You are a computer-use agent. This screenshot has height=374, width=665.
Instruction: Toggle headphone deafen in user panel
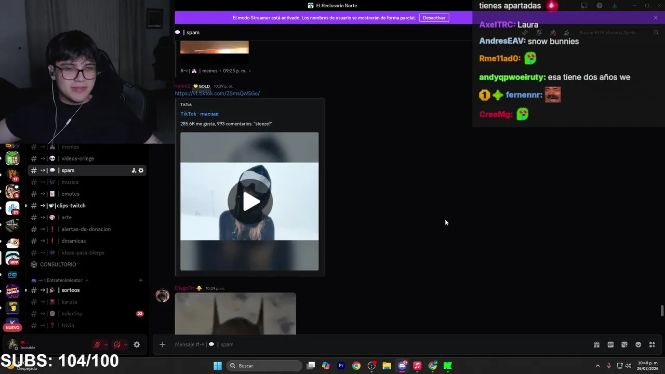[x=117, y=344]
